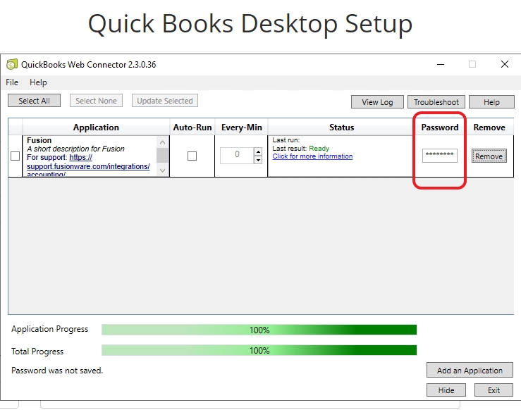Click the Fusion password input field

tap(439, 156)
